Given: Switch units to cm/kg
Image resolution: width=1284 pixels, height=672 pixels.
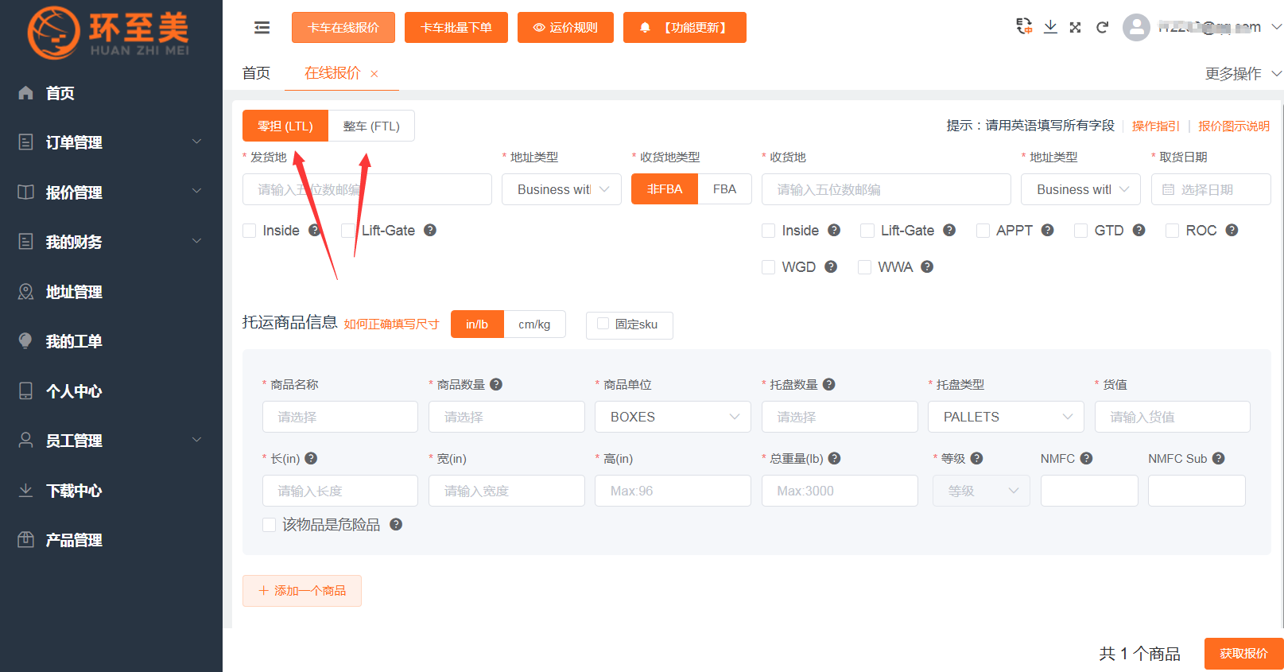Looking at the screenshot, I should pos(534,324).
